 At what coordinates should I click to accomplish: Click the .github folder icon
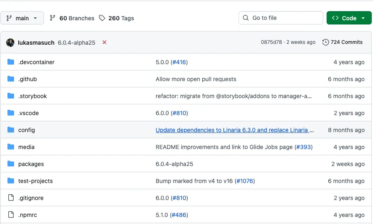click(x=11, y=79)
